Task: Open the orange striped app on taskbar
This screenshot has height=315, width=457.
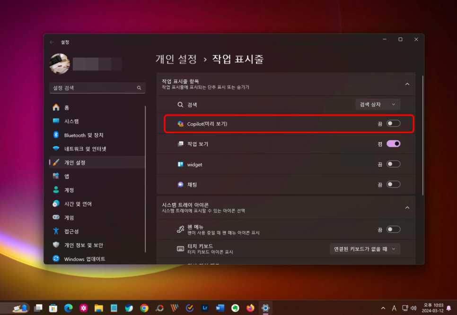Action: (x=175, y=308)
